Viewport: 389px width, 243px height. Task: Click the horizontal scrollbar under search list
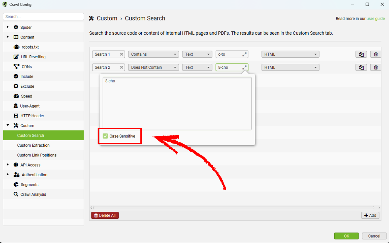point(233,208)
